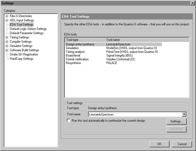Expand the Software Build Settings node
This screenshot has width=196, height=151.
tap(7, 50)
